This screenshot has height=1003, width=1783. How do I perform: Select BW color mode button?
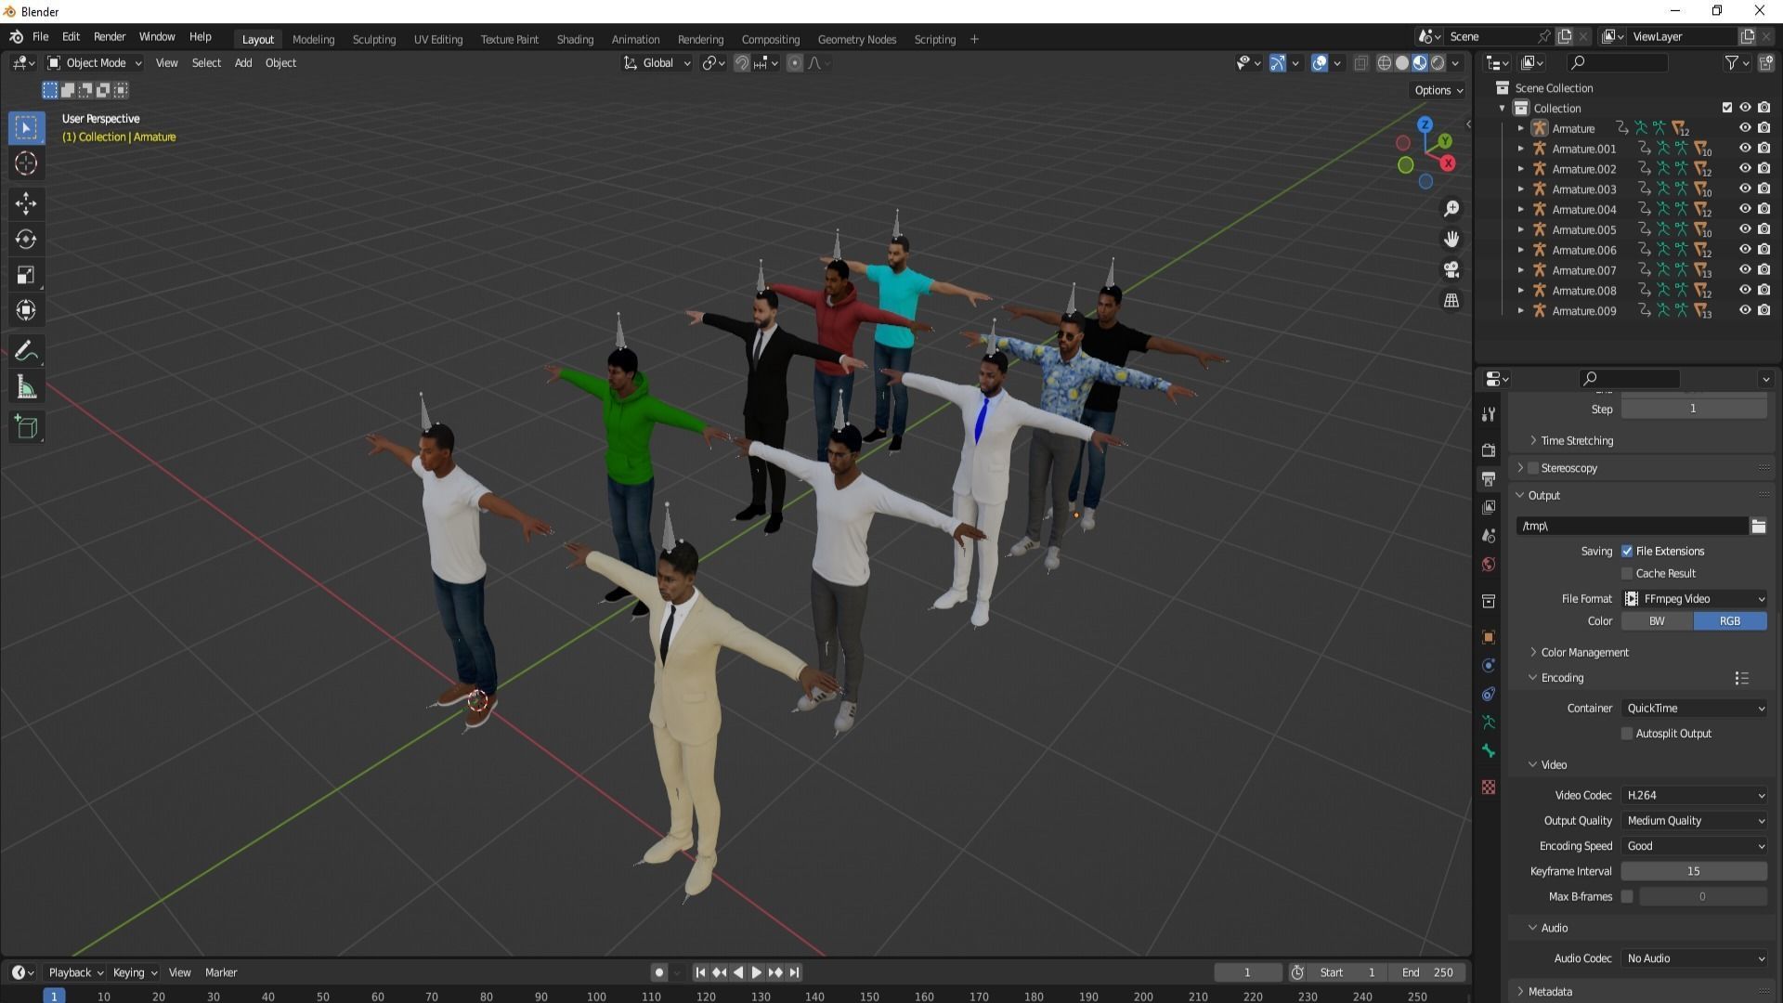pyautogui.click(x=1657, y=621)
